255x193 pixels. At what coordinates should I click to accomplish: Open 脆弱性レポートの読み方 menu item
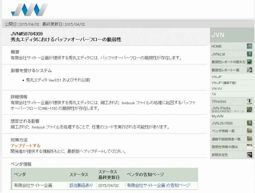tap(232, 62)
